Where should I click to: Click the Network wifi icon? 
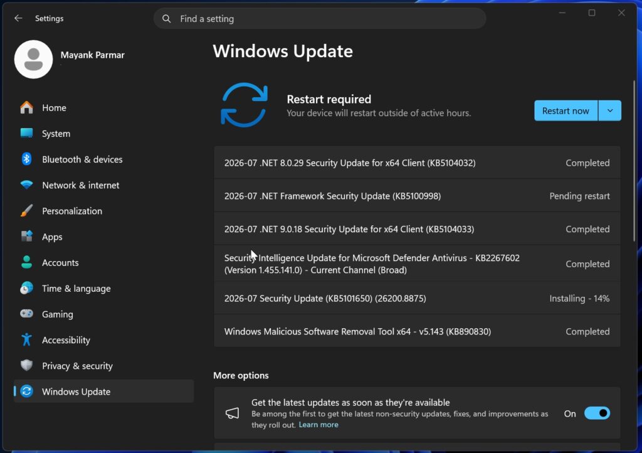(26, 184)
